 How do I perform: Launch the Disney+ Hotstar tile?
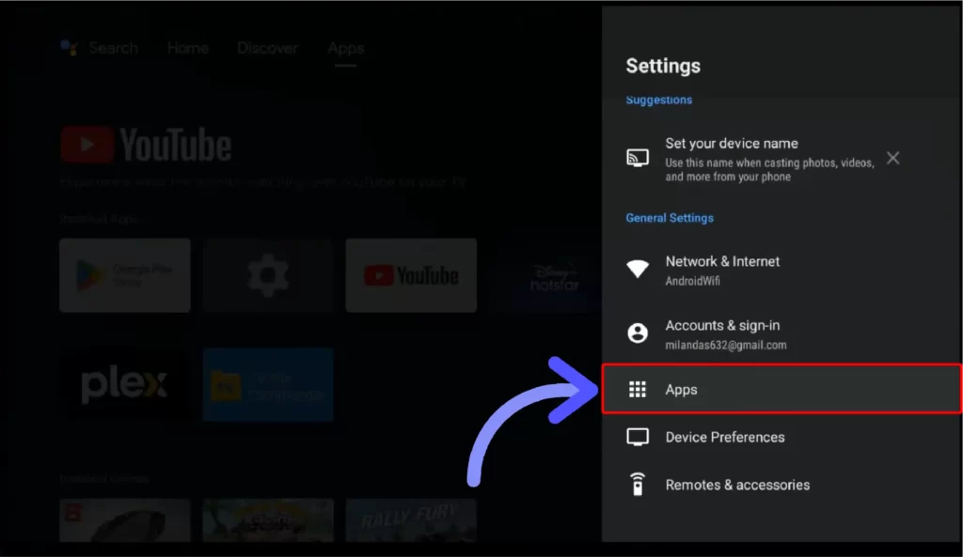point(546,275)
